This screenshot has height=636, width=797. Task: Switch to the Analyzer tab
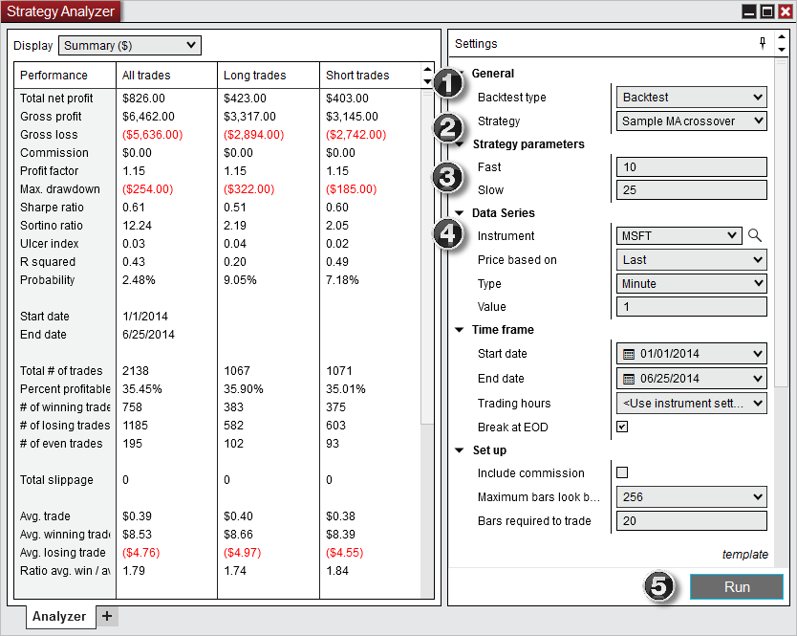point(59,617)
